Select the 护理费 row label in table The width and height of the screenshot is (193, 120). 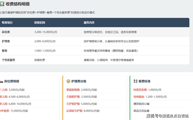(6, 41)
